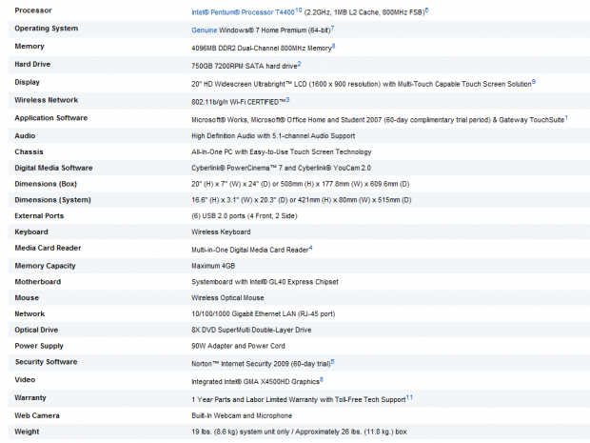
Task: Open footnote 9 after Touch Screen Solution
Action: (534, 82)
